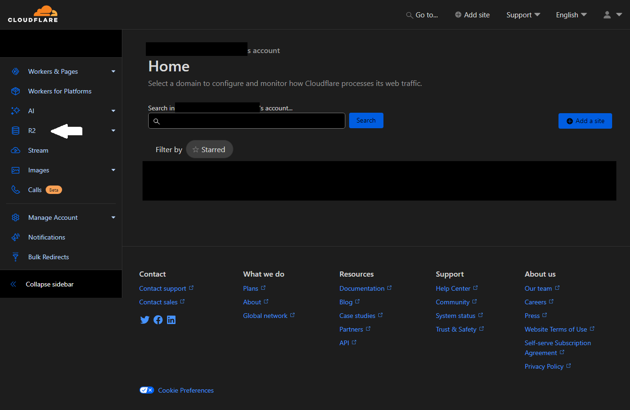630x410 pixels.
Task: Expand the Manage Account section
Action: [x=53, y=217]
